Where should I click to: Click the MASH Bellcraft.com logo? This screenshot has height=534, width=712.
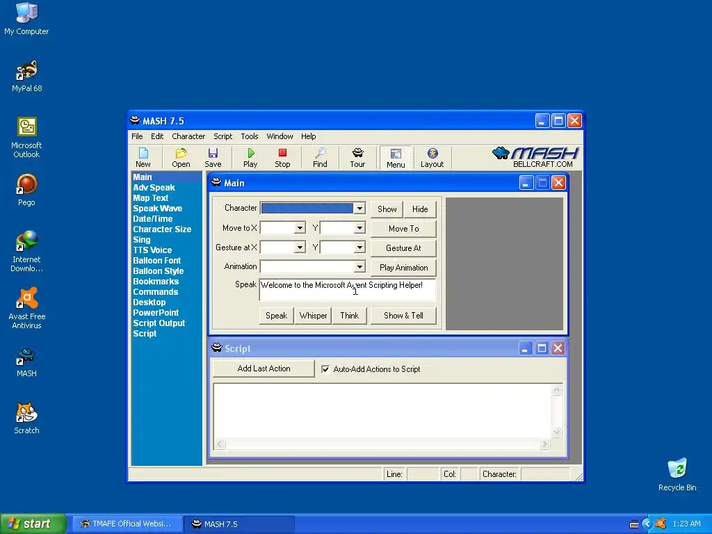[535, 157]
